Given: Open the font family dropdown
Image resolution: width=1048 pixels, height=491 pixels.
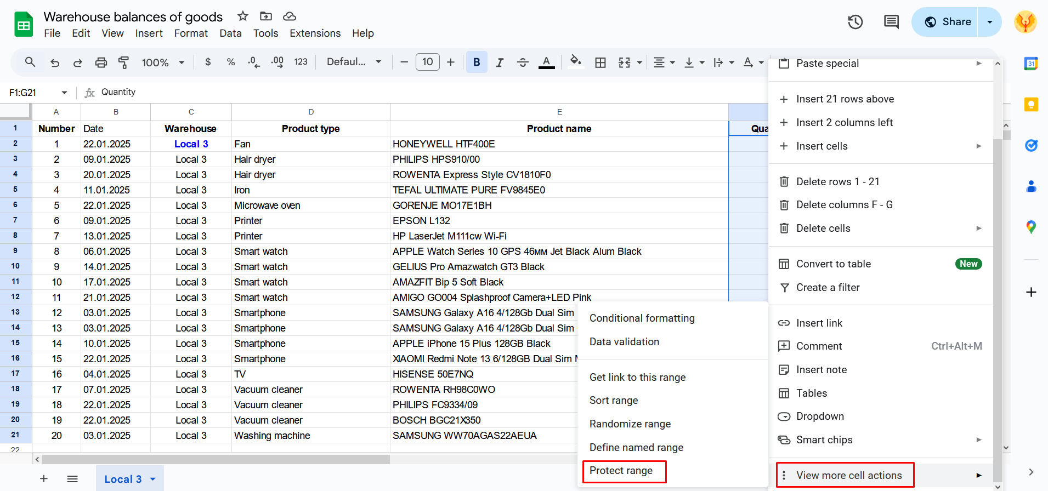Looking at the screenshot, I should [x=354, y=62].
